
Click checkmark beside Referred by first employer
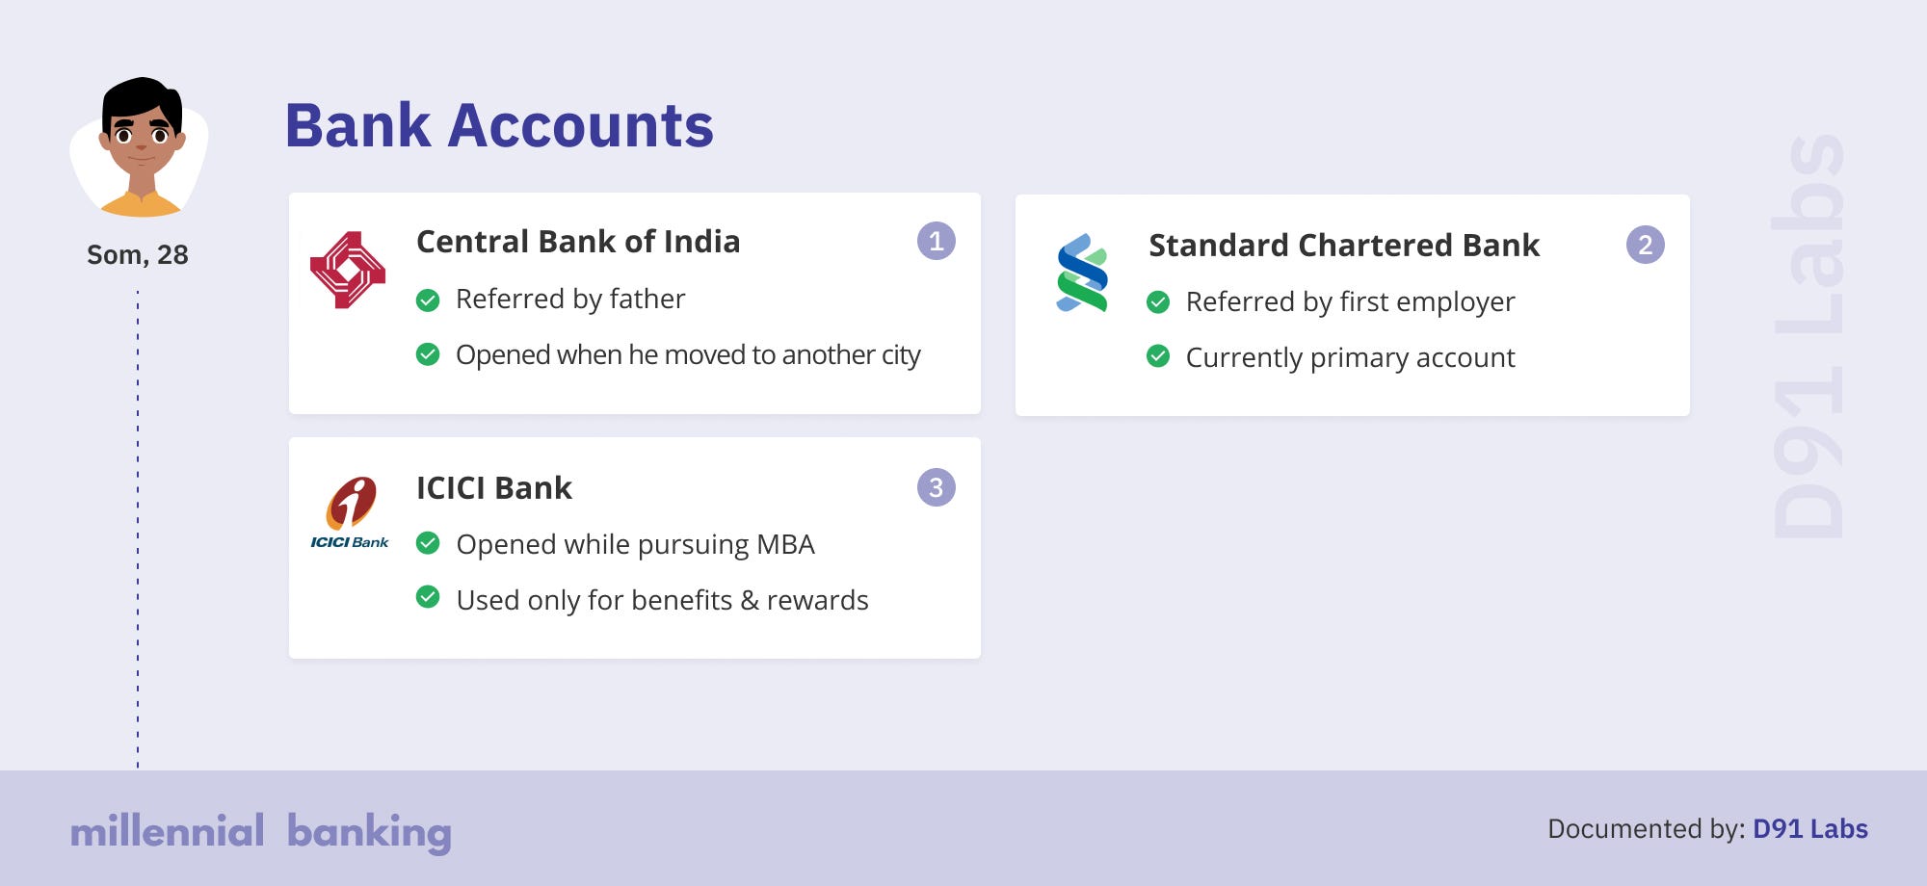click(1158, 302)
